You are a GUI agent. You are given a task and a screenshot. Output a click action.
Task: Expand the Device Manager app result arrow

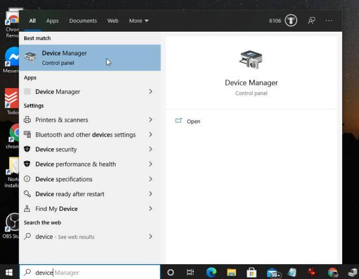pyautogui.click(x=150, y=91)
